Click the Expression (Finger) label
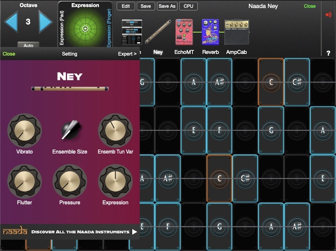This screenshot has height=251, width=336. click(109, 28)
